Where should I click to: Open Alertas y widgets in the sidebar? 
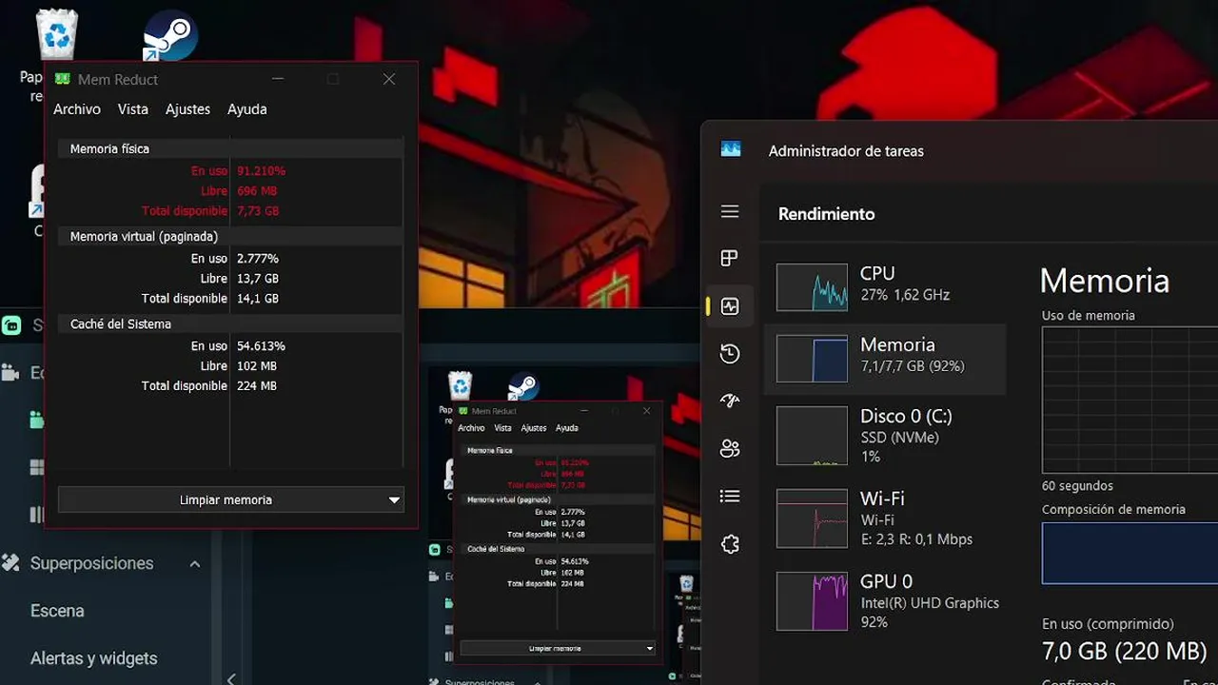(93, 658)
